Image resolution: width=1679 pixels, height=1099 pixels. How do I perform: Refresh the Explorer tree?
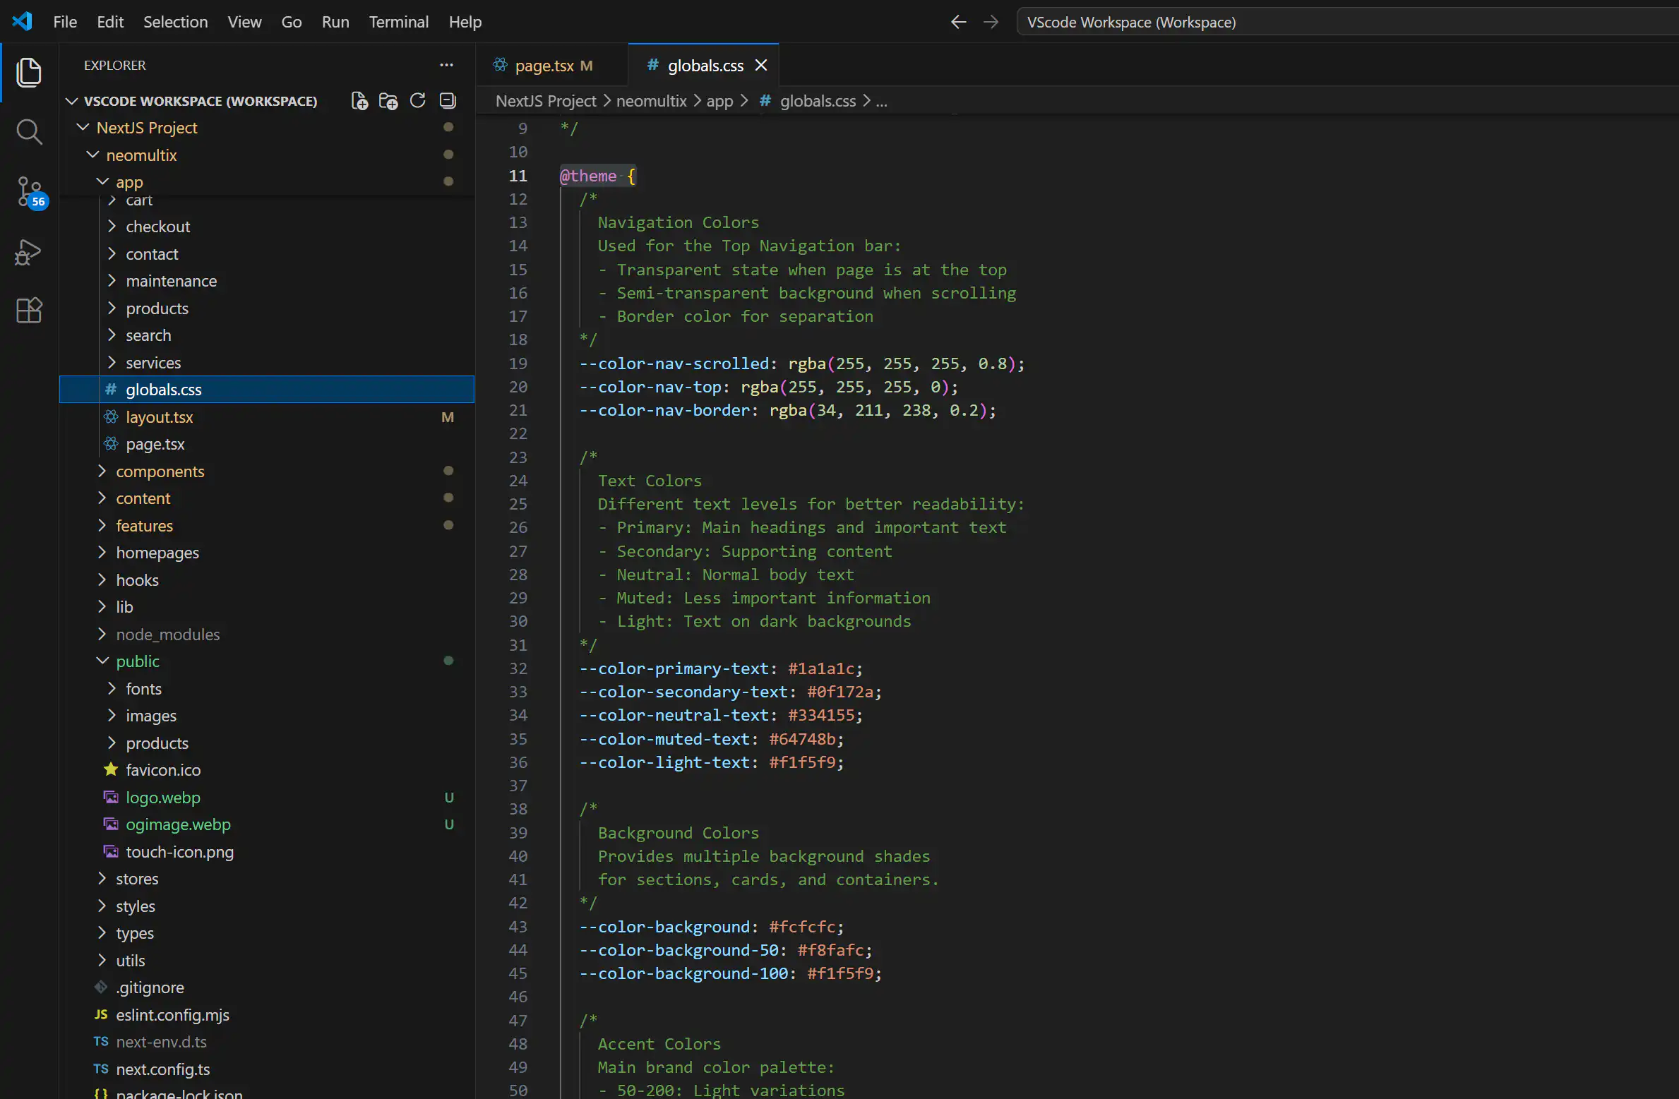tap(417, 101)
